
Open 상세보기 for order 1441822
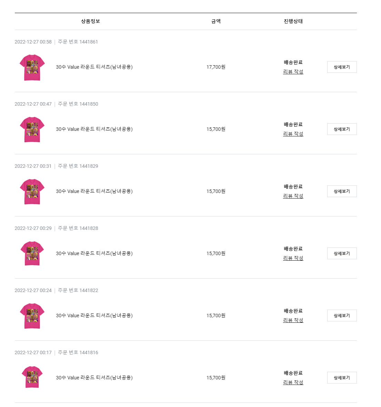coord(342,316)
